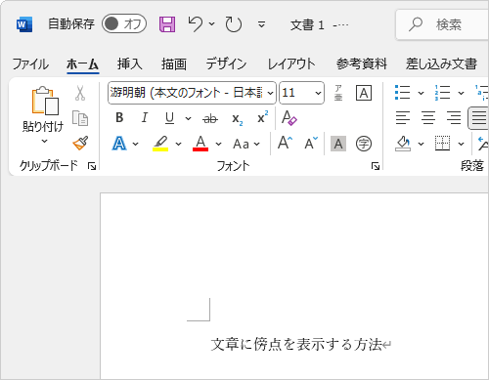Apply text effects blue A icon
Screen dimensions: 489x380
click(119, 144)
